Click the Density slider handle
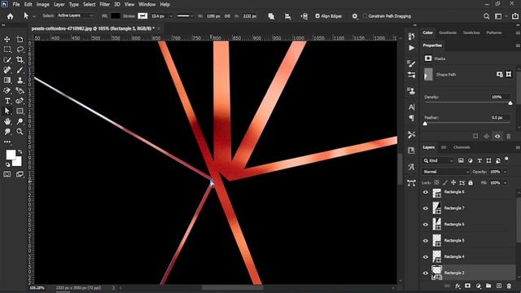 510,103
